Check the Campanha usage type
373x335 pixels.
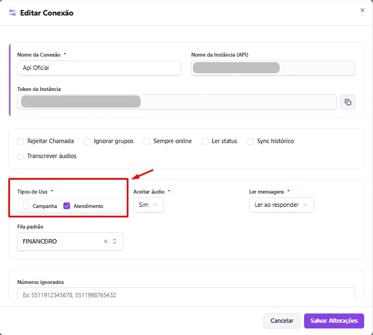point(26,206)
